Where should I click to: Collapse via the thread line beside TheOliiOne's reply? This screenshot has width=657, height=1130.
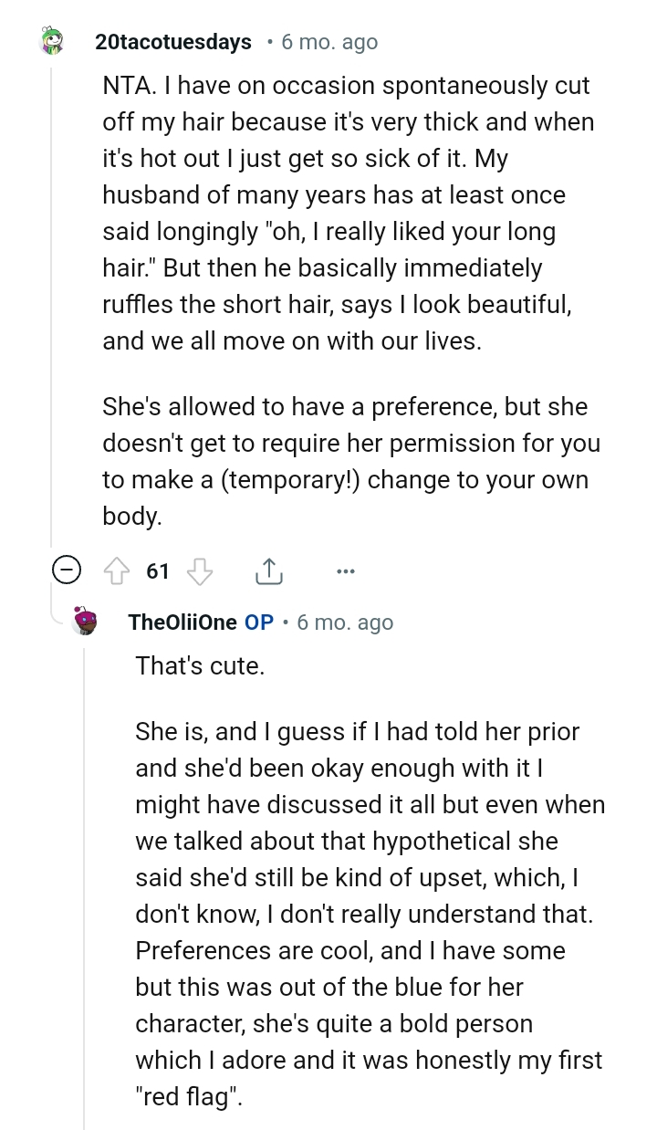[85, 876]
